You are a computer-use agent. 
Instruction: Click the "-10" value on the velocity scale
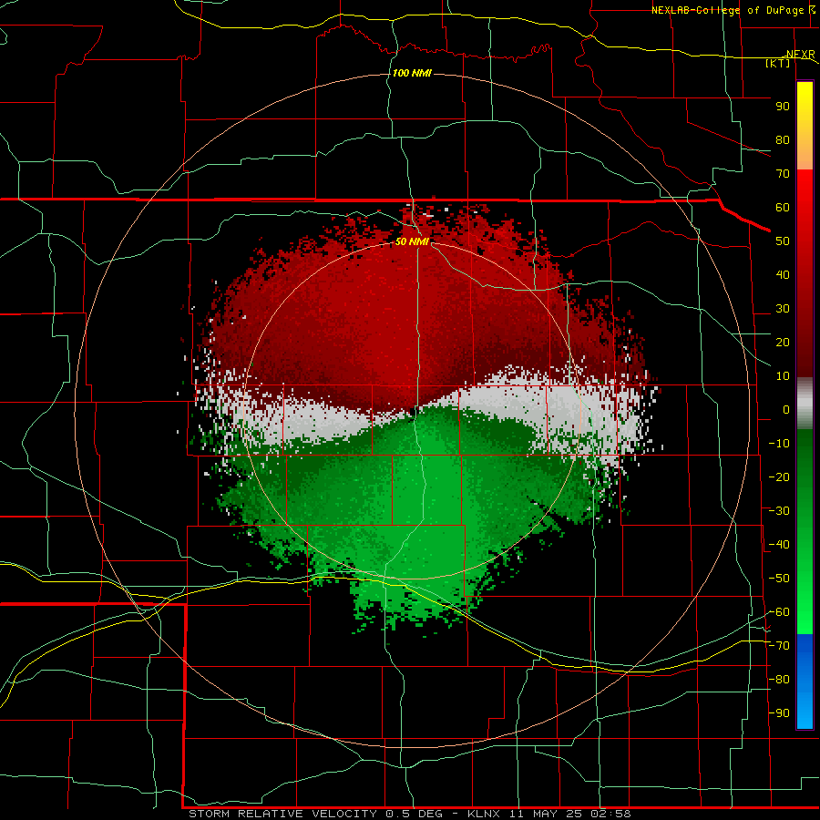(779, 444)
